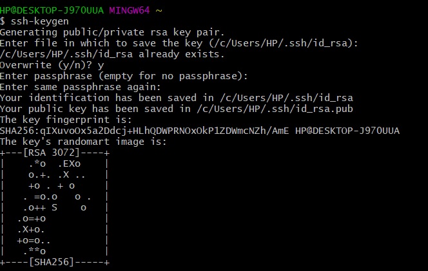The image size is (428, 271).
Task: Click the green HP@DESKTOP-J97OUUA prompt text
Action: point(52,10)
